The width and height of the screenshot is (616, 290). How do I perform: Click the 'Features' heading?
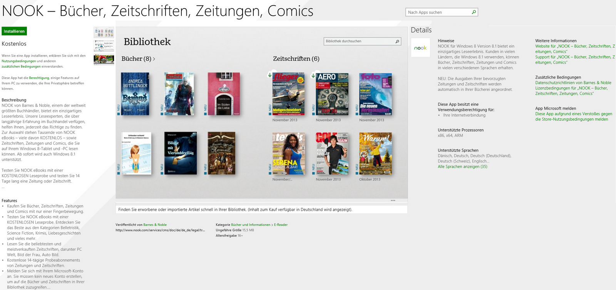click(9, 201)
